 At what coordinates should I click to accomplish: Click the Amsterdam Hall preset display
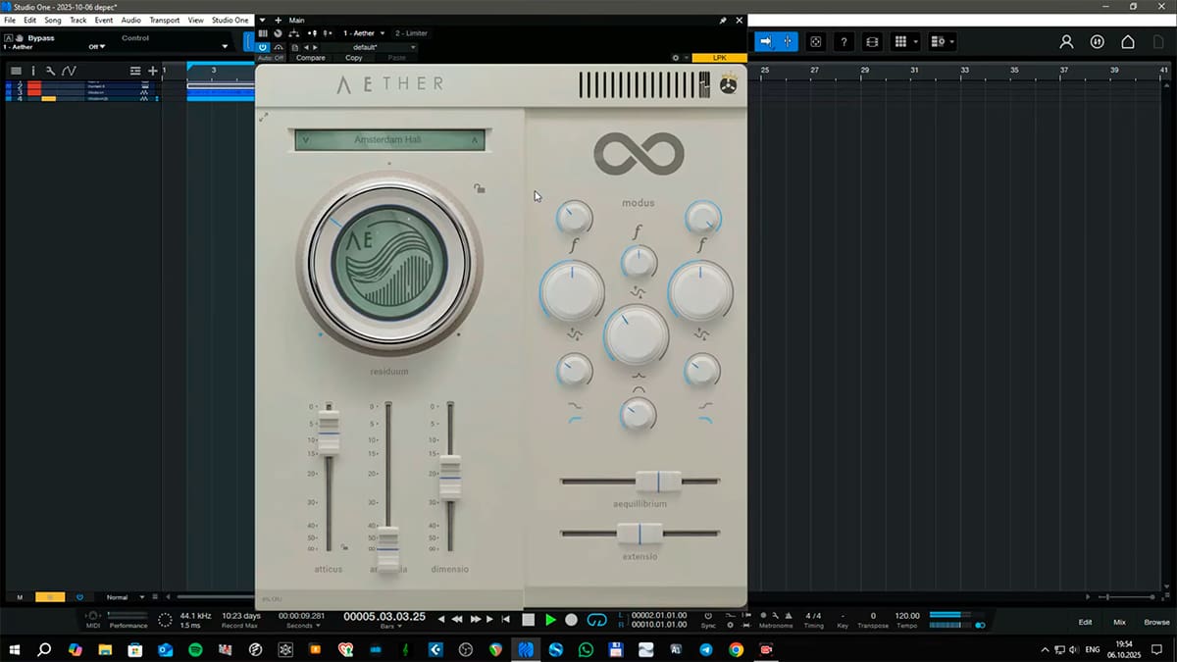click(389, 140)
